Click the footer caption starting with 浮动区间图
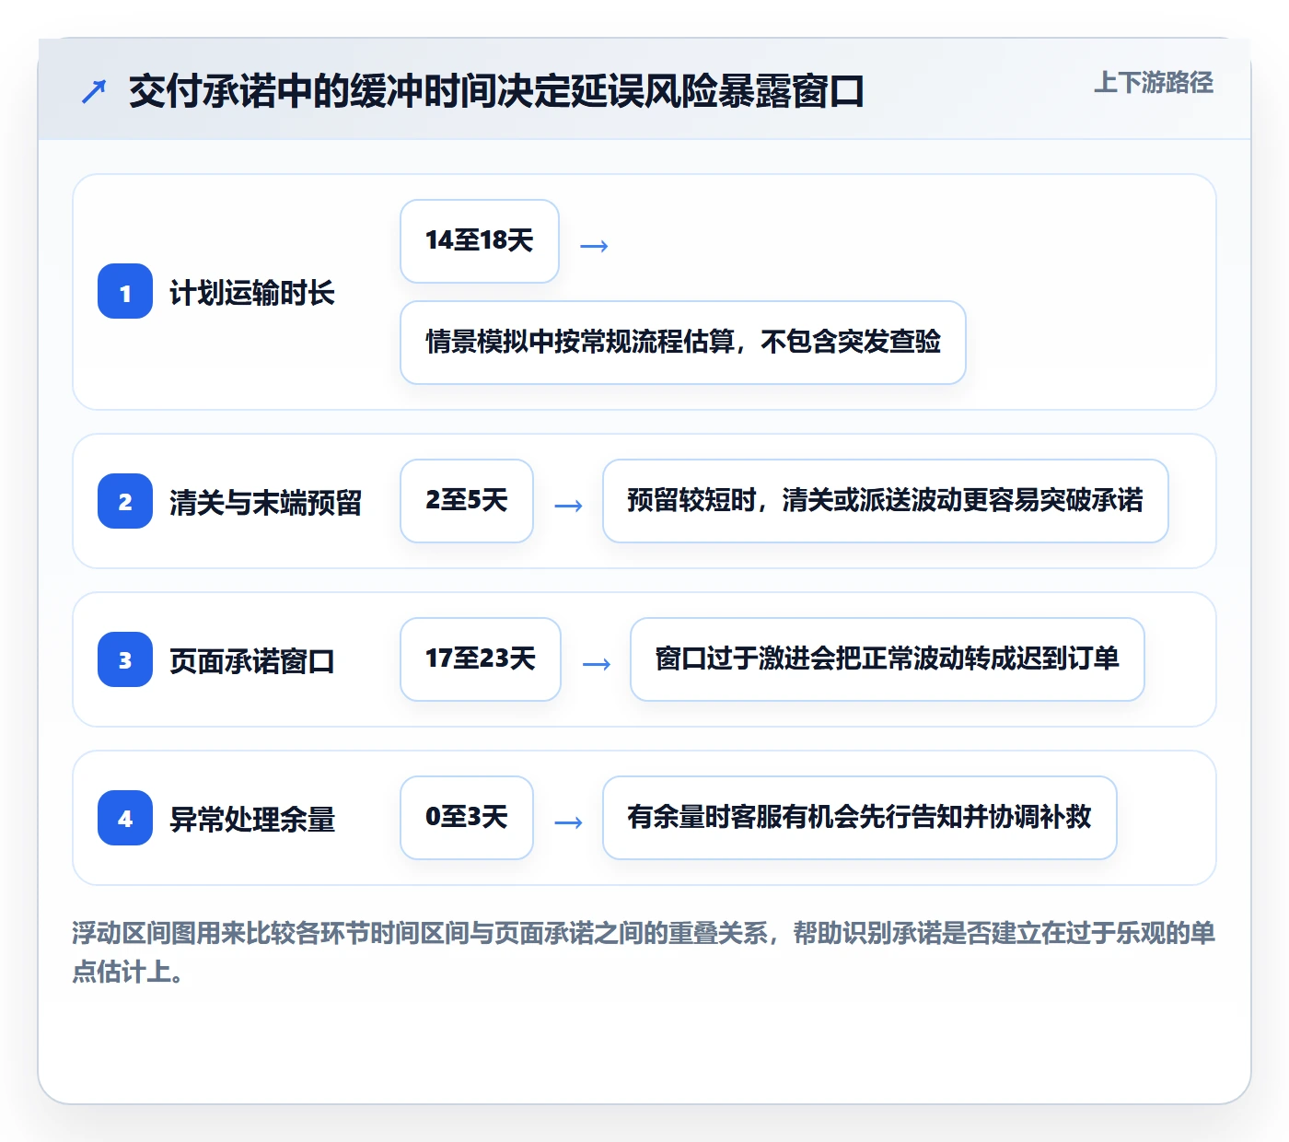Screen dimensions: 1289x1142 click(x=644, y=952)
